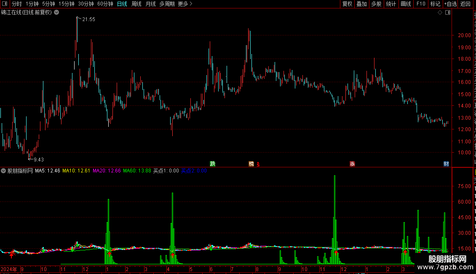Switch to 周线 weekly chart tab
The width and height of the screenshot is (476, 274).
coord(136,4)
